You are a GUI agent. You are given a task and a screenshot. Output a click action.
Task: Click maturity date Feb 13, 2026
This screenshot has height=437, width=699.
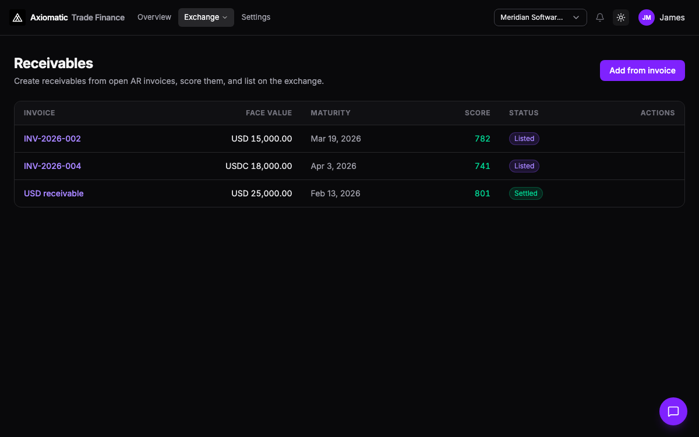coord(336,193)
